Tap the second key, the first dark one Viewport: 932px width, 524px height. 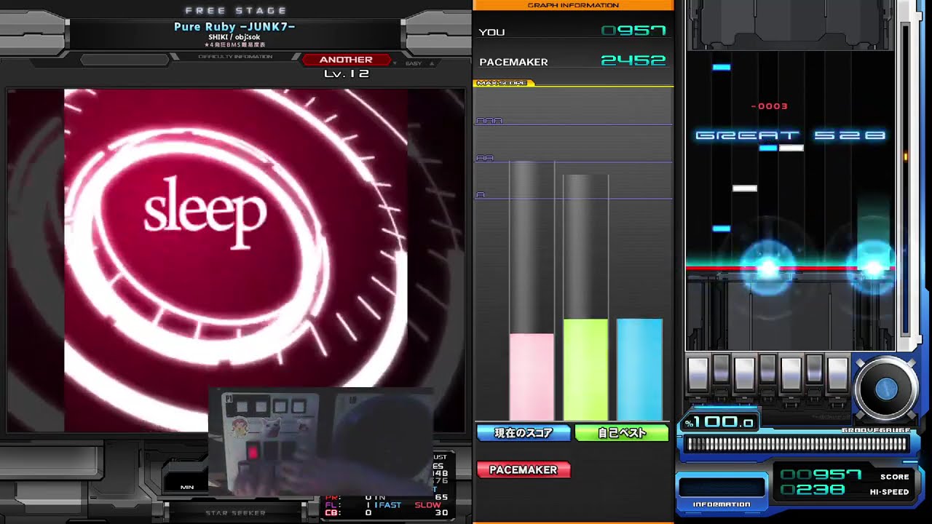click(x=721, y=369)
